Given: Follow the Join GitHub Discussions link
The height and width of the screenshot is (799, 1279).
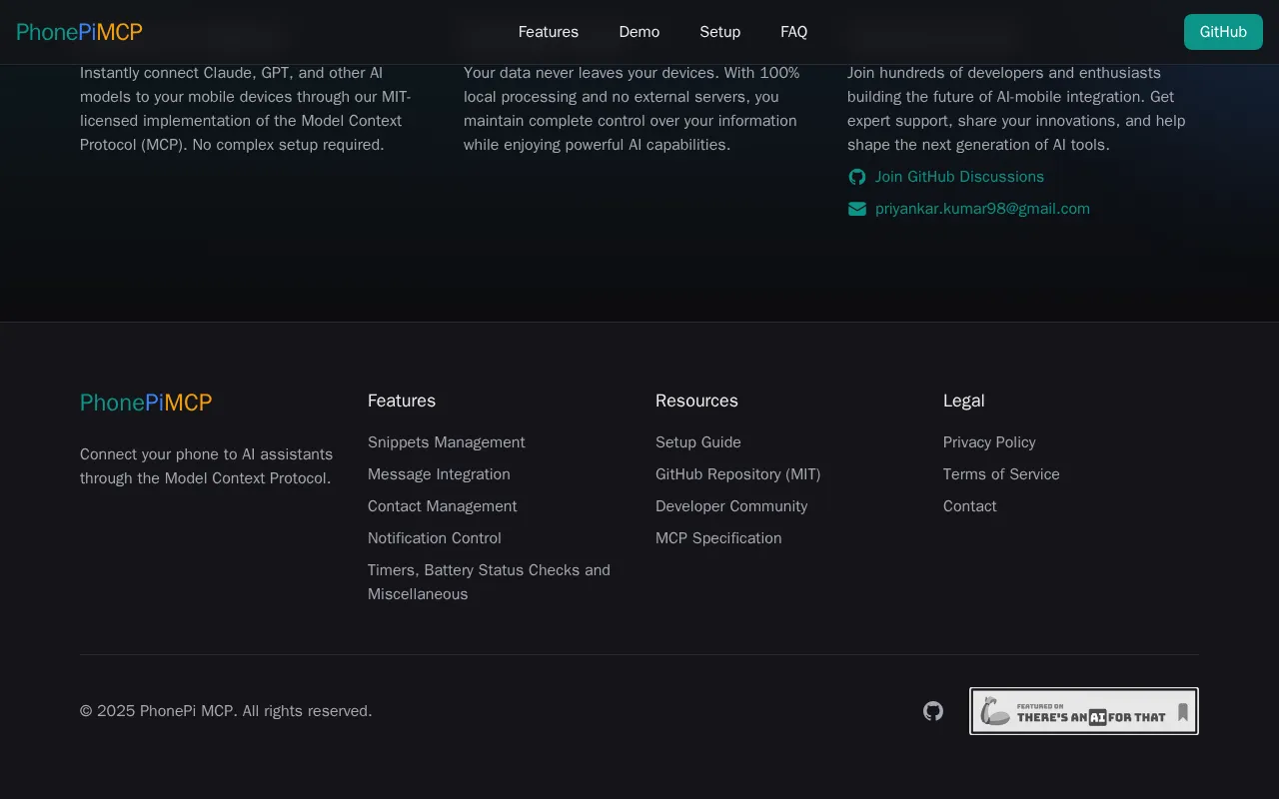Looking at the screenshot, I should (959, 177).
